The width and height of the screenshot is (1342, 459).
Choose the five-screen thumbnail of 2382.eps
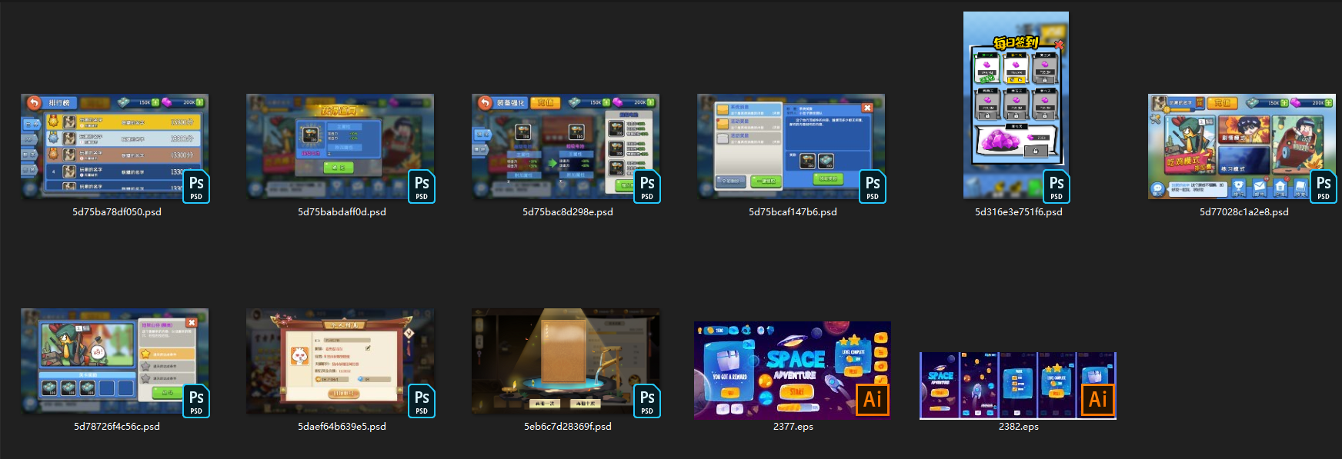1018,386
